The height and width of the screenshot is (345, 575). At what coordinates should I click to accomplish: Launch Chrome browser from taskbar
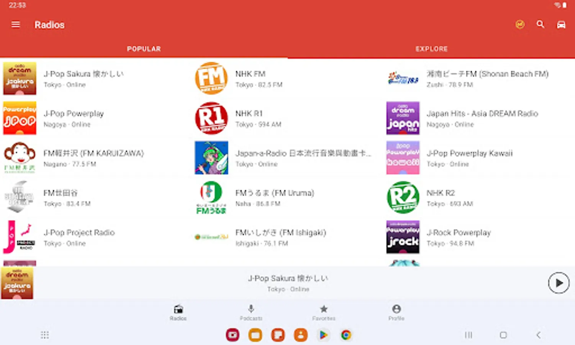tap(346, 335)
